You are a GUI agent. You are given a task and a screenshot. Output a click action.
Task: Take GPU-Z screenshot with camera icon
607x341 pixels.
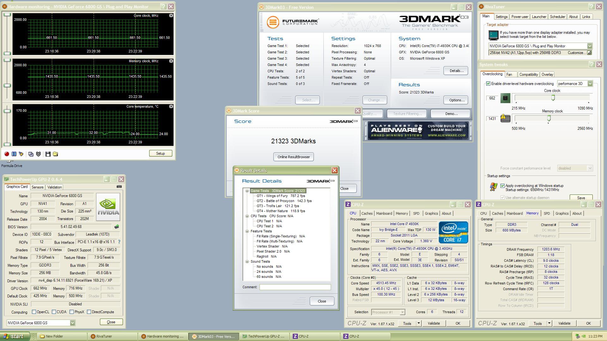[x=119, y=187]
